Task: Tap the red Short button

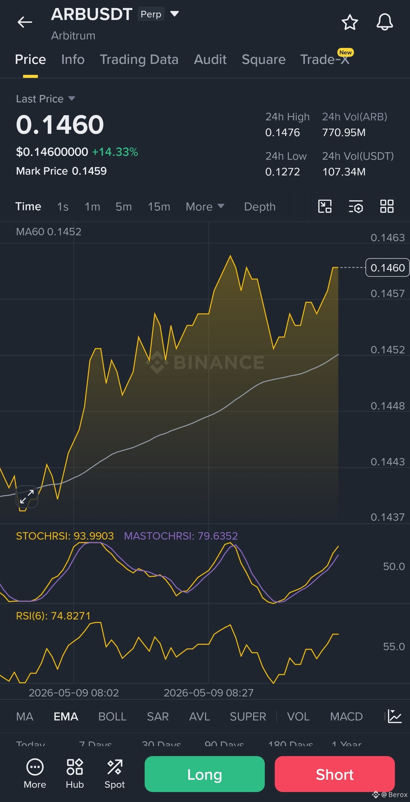Action: 335,774
